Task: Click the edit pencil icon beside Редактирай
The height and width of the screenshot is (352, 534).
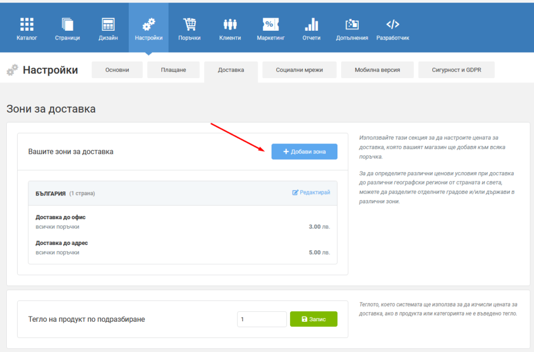Action: point(295,192)
